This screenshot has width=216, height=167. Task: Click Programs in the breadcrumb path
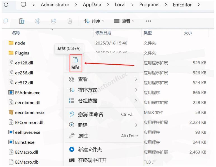point(149,5)
